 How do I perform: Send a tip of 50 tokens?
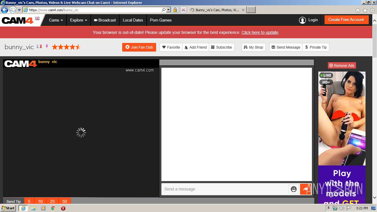tap(65, 201)
